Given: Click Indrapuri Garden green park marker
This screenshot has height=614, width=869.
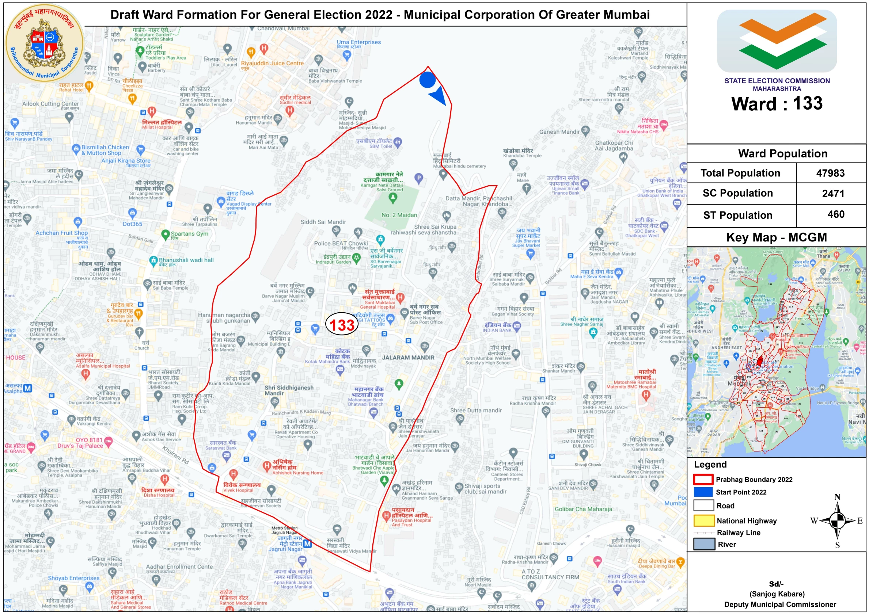Looking at the screenshot, I should point(356,257).
